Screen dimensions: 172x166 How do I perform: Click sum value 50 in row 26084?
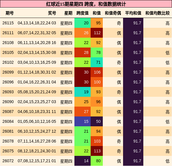pyautogui.click(x=97, y=121)
